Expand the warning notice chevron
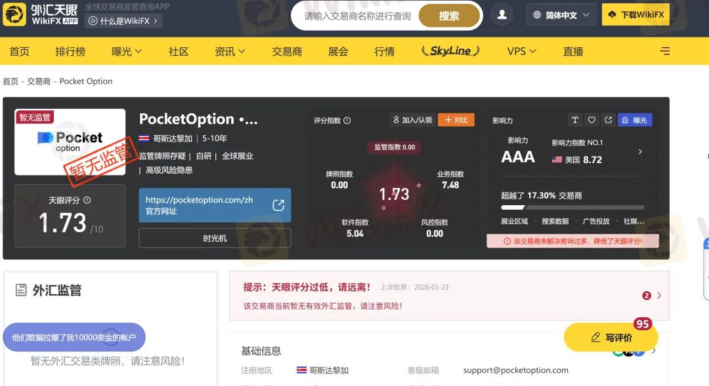This screenshot has height=386, width=709. point(659,296)
